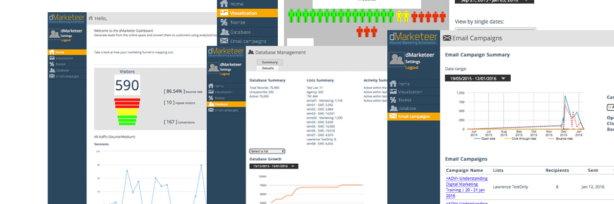The width and height of the screenshot is (614, 204).
Task: Open Visualization in Database Management window sidebar
Action: pos(226,92)
